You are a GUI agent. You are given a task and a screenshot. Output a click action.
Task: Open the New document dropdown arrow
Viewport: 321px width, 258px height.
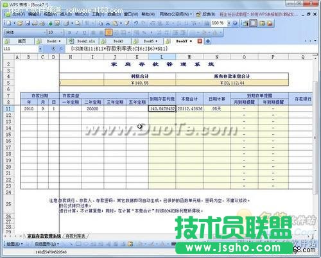pyautogui.click(x=14, y=23)
